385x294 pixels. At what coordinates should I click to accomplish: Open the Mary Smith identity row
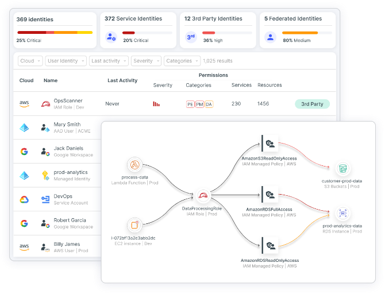[67, 127]
